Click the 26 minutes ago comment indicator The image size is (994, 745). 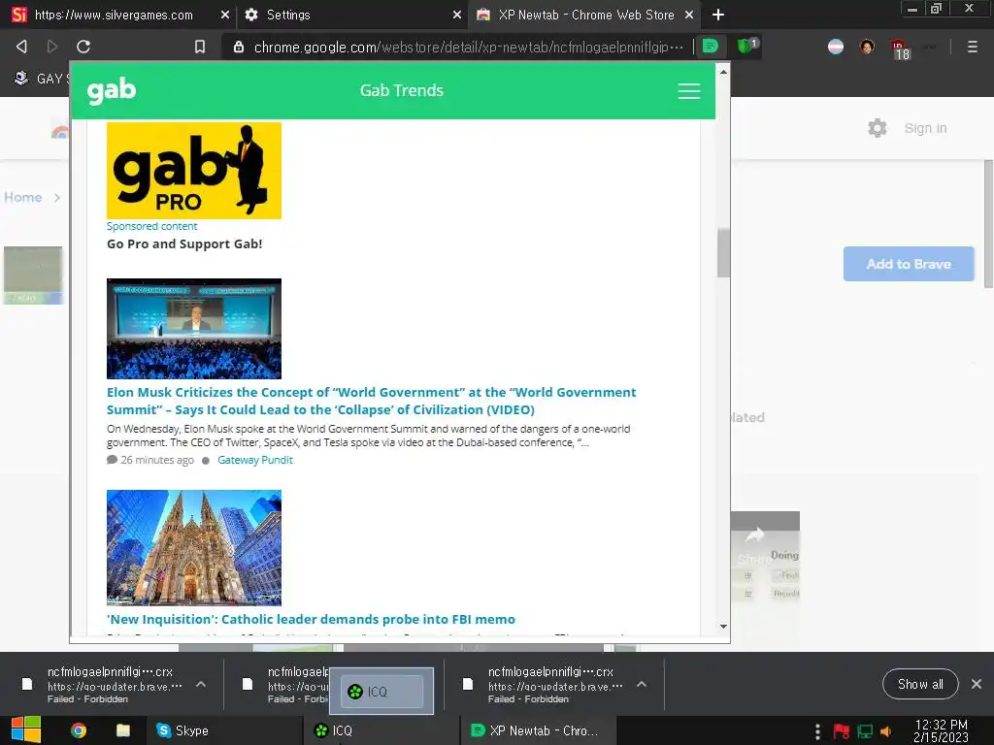coord(150,460)
